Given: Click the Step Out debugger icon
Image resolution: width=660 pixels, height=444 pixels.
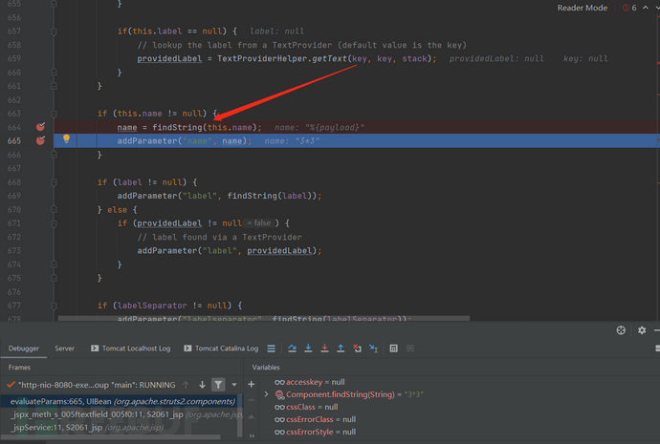Looking at the screenshot, I should (341, 349).
